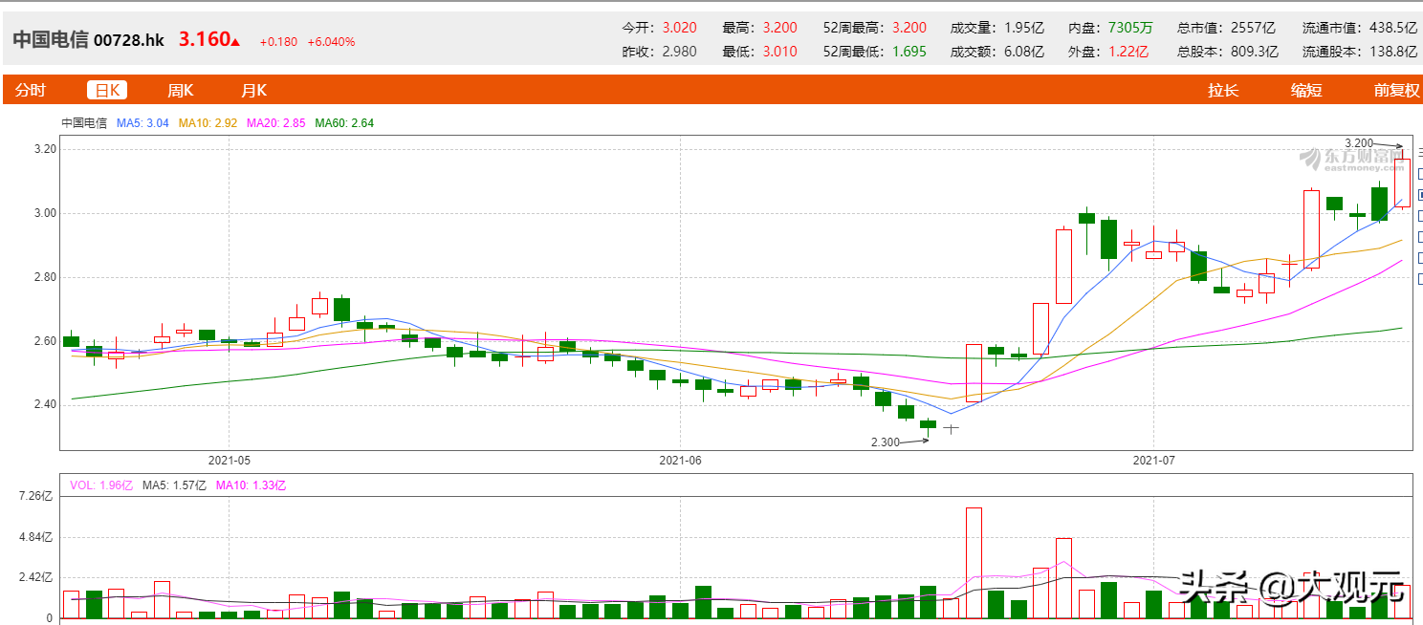Select the 日K daily chart tab
The width and height of the screenshot is (1423, 625).
107,90
